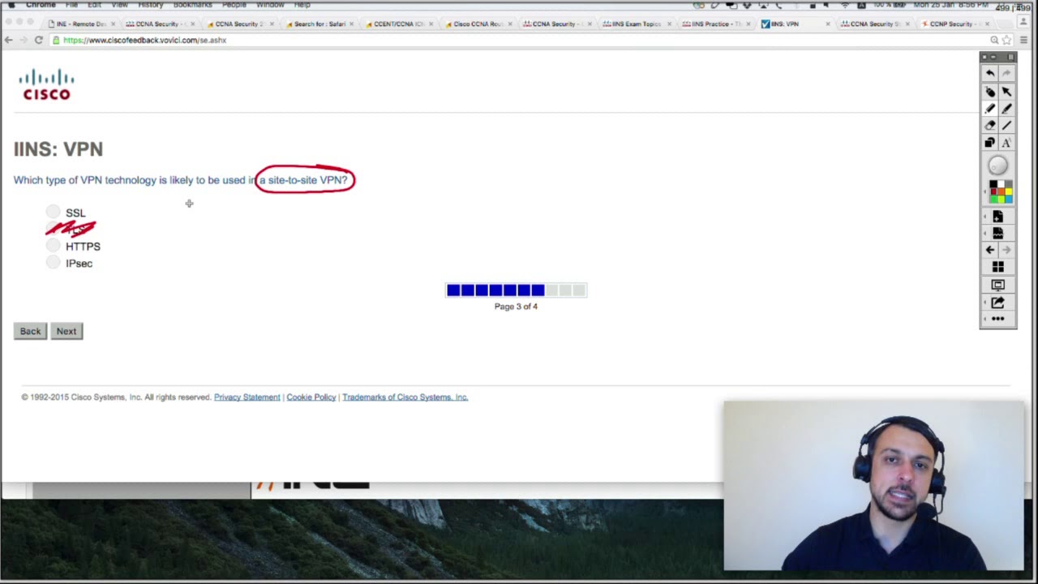Select the pen drawing tool
The image size is (1038, 584).
[x=990, y=109]
